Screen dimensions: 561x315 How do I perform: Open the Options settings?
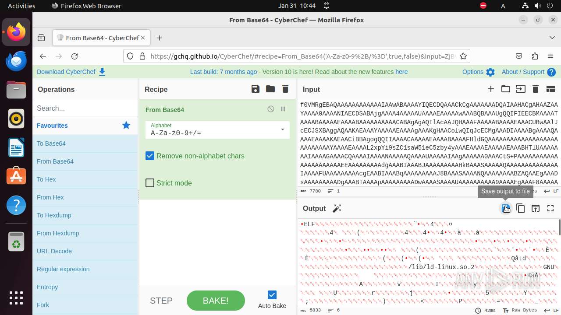[478, 72]
